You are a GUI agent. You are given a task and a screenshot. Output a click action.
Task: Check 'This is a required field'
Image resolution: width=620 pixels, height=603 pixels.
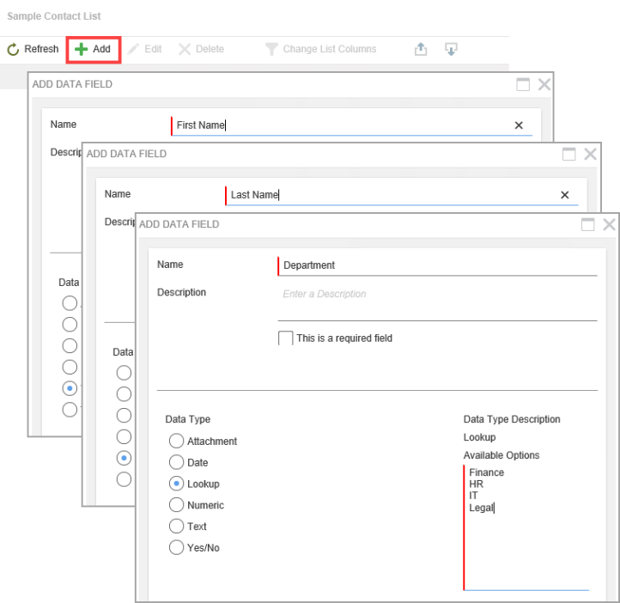click(286, 338)
